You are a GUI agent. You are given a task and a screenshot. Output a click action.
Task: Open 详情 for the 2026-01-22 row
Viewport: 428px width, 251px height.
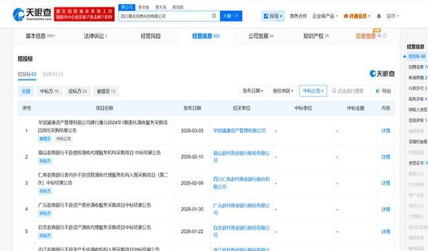click(386, 232)
